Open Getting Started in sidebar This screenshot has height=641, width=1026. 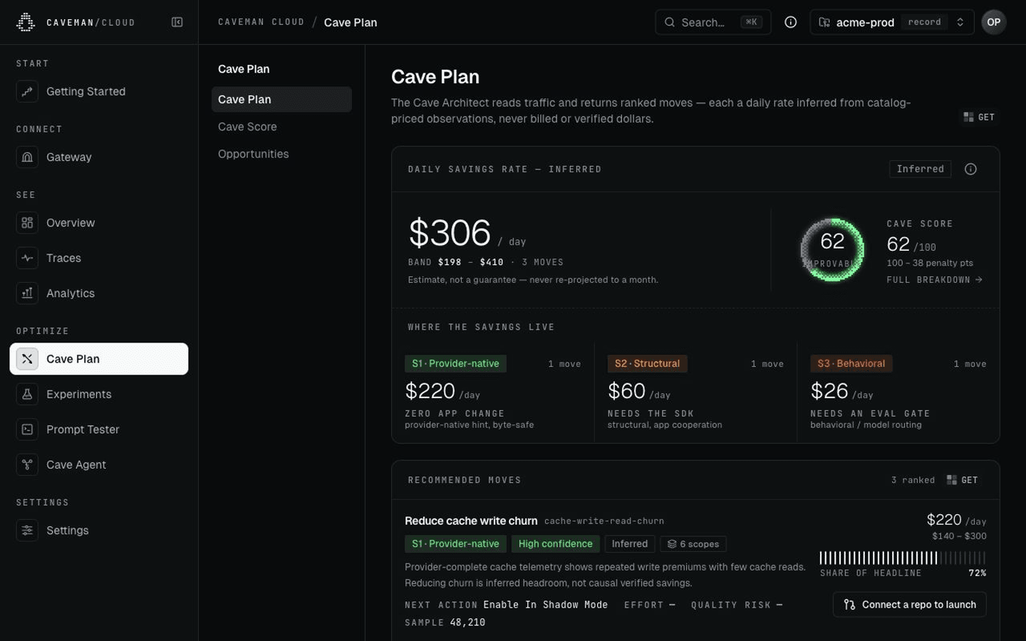(99, 91)
